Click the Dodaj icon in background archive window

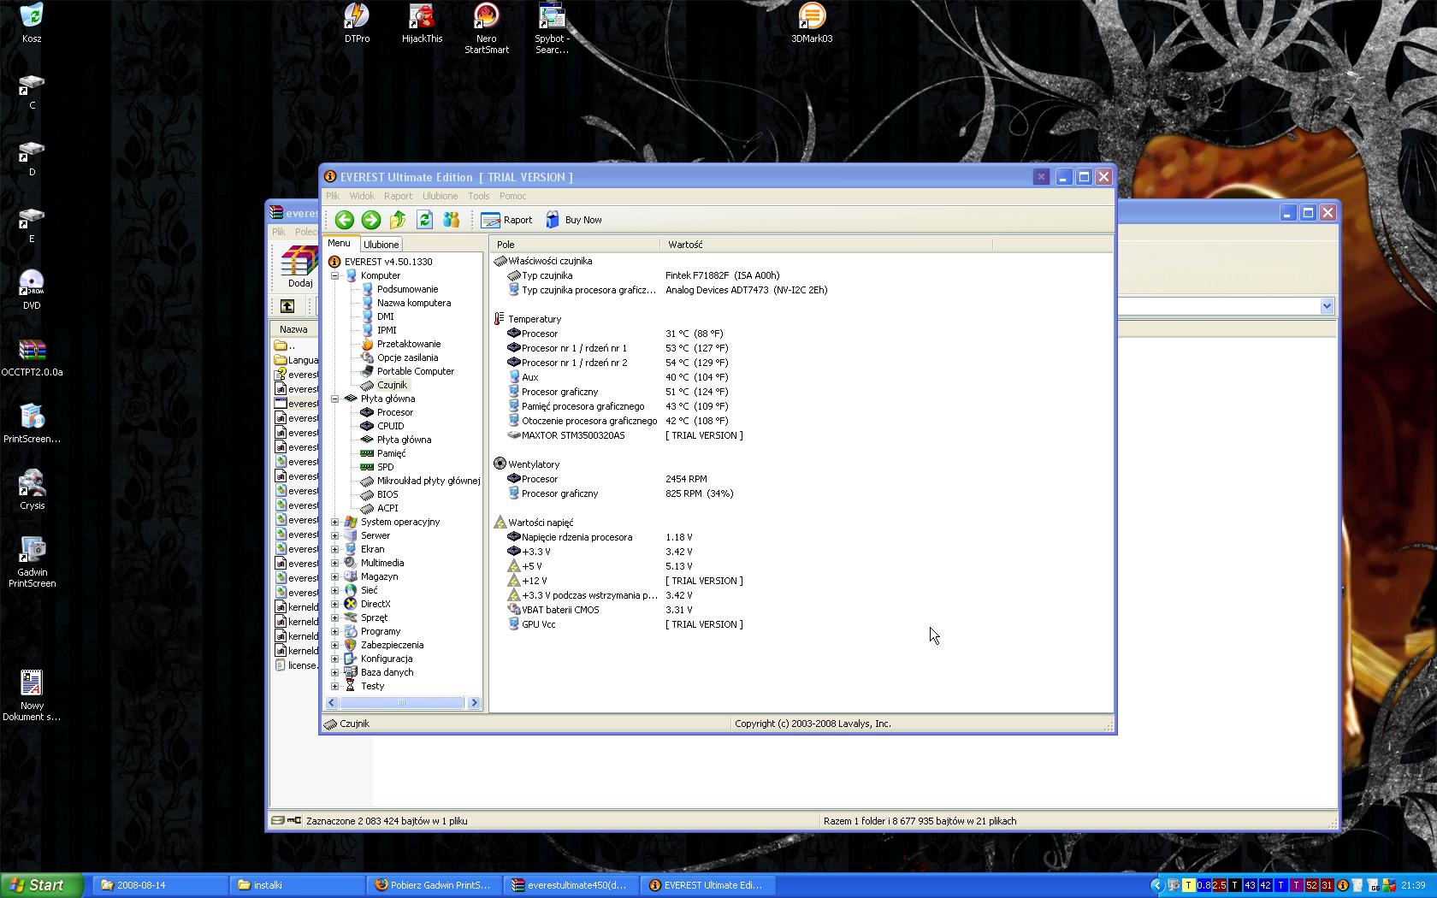(x=299, y=267)
